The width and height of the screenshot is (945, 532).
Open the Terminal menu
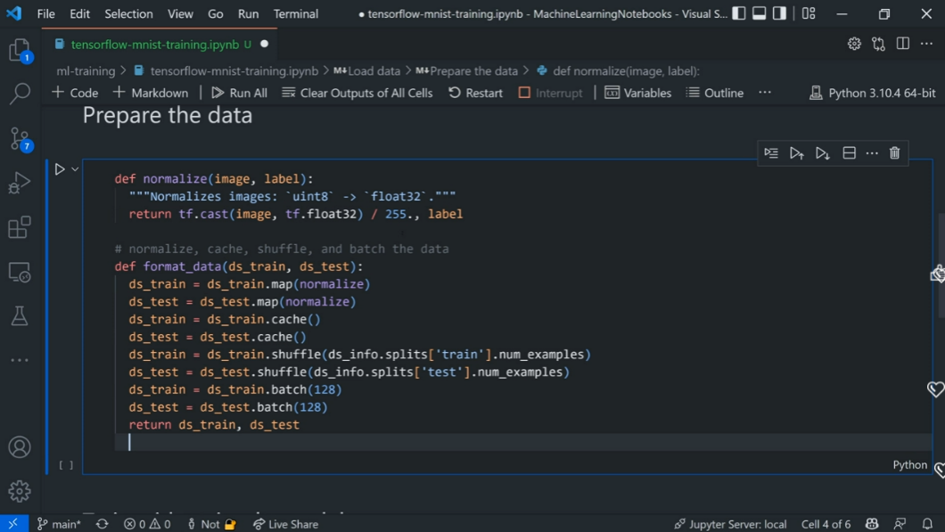coord(296,14)
